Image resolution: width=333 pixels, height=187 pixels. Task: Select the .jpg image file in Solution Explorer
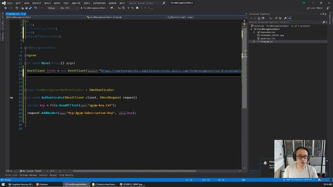click(x=272, y=35)
